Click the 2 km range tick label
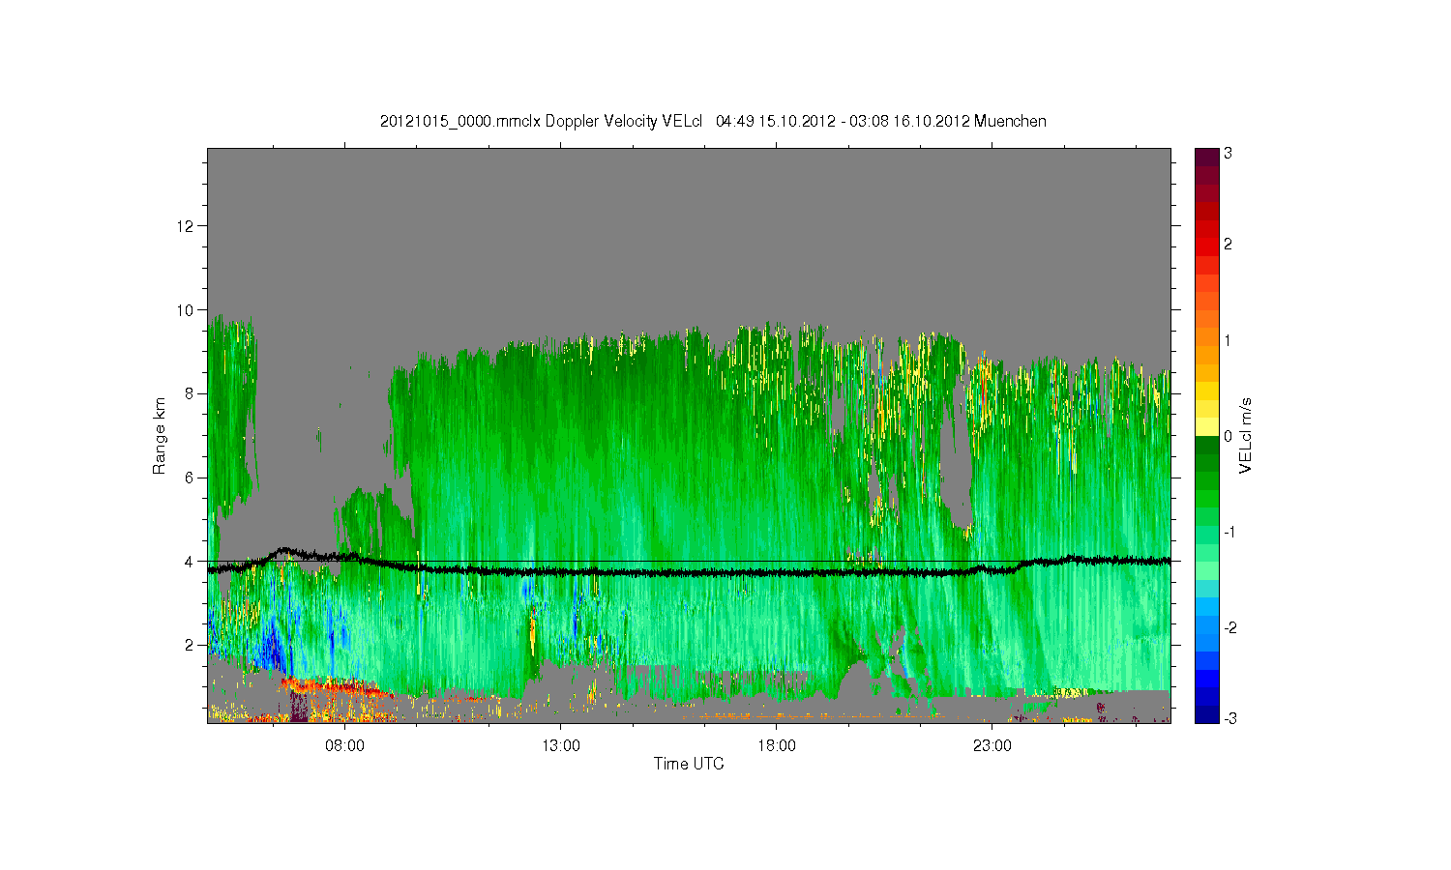This screenshot has width=1451, height=870. coord(191,645)
